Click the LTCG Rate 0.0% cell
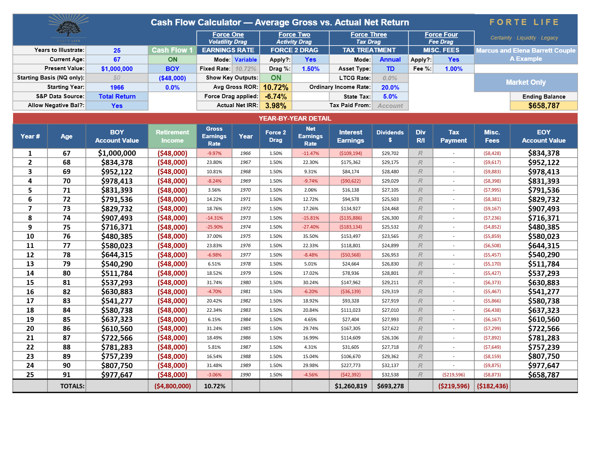Image resolution: width=591 pixels, height=457 pixels. [x=390, y=78]
